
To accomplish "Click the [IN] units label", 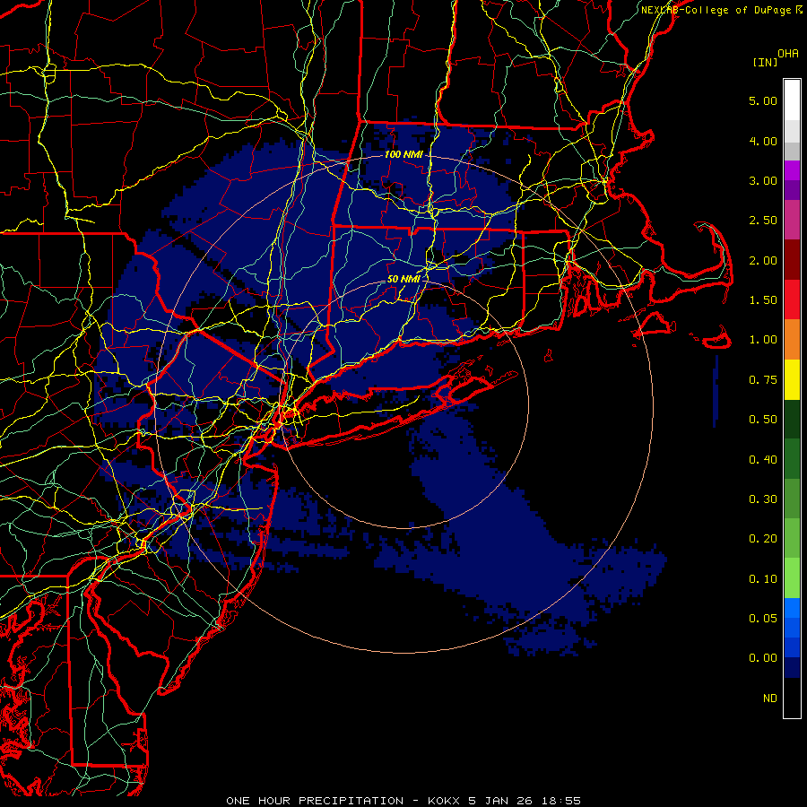I will click(x=765, y=62).
